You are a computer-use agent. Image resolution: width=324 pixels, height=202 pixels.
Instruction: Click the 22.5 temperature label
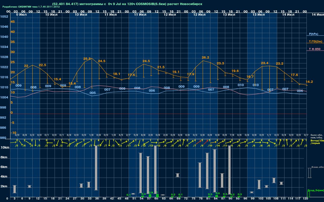pyautogui.click(x=42, y=65)
